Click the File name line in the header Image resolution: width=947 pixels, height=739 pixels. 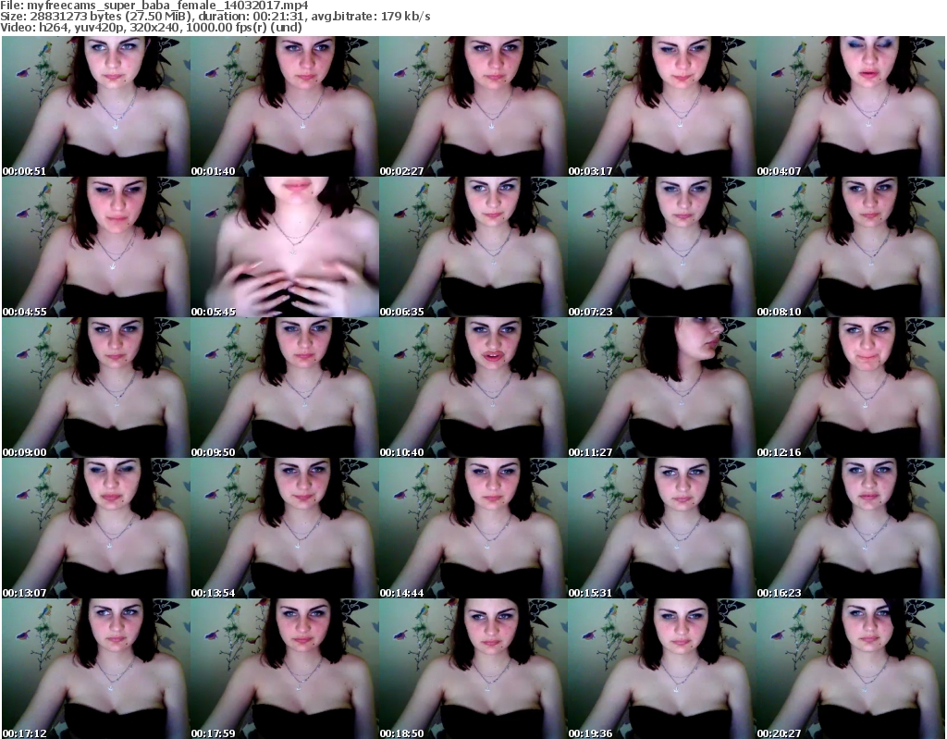(154, 6)
